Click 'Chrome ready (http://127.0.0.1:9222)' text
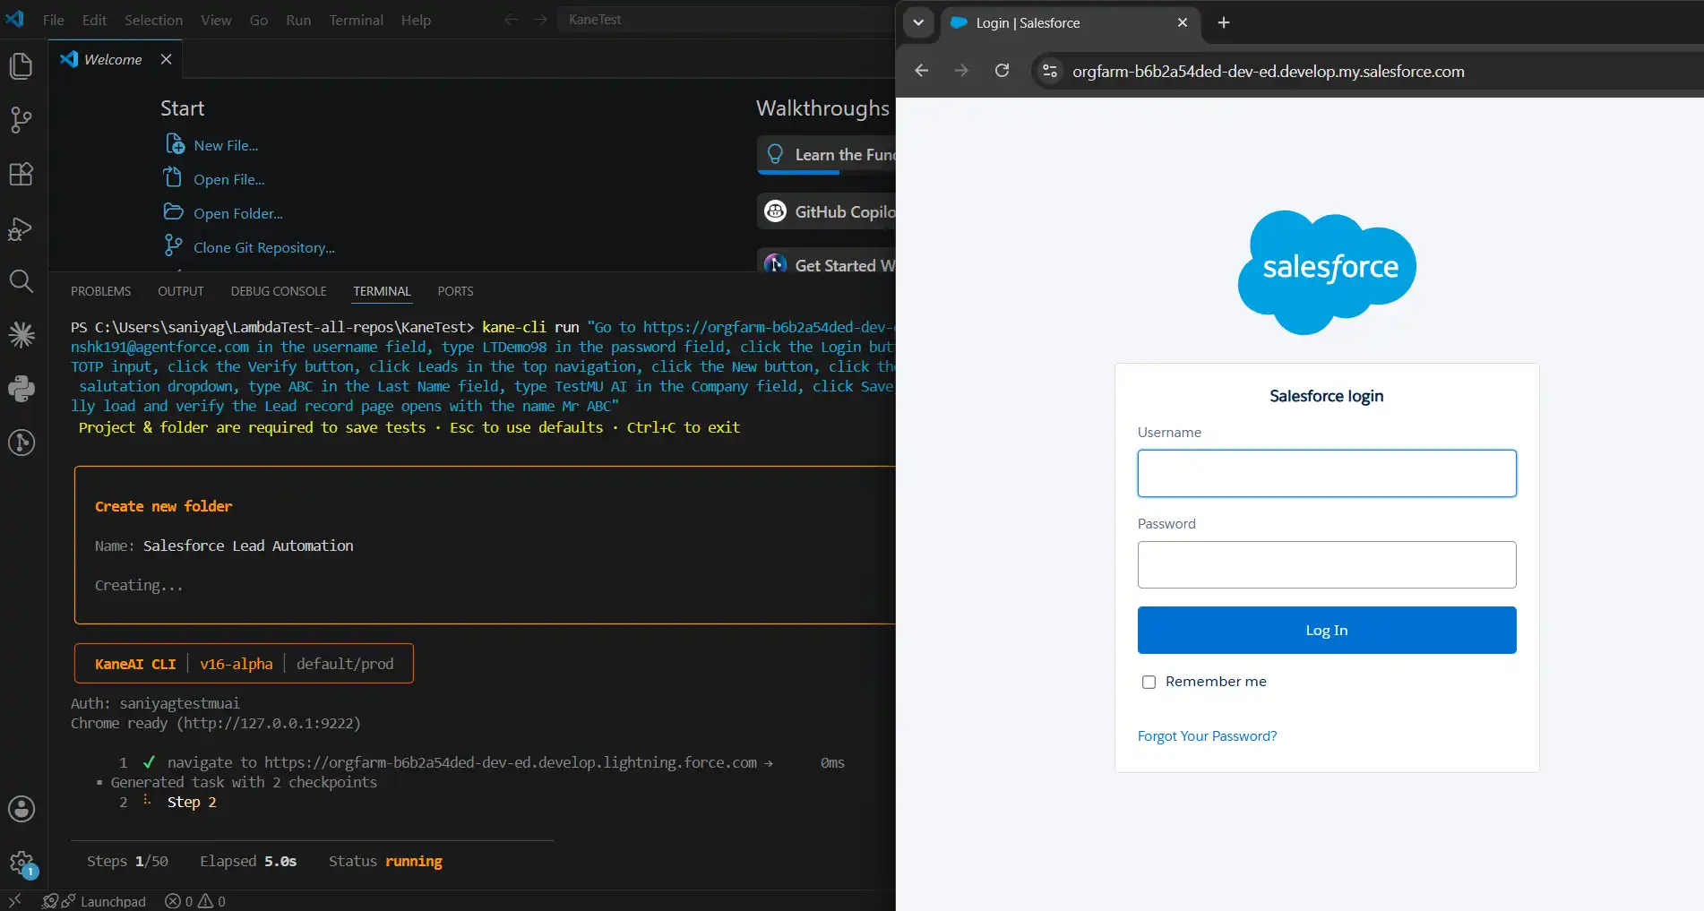The image size is (1704, 911). tap(216, 723)
